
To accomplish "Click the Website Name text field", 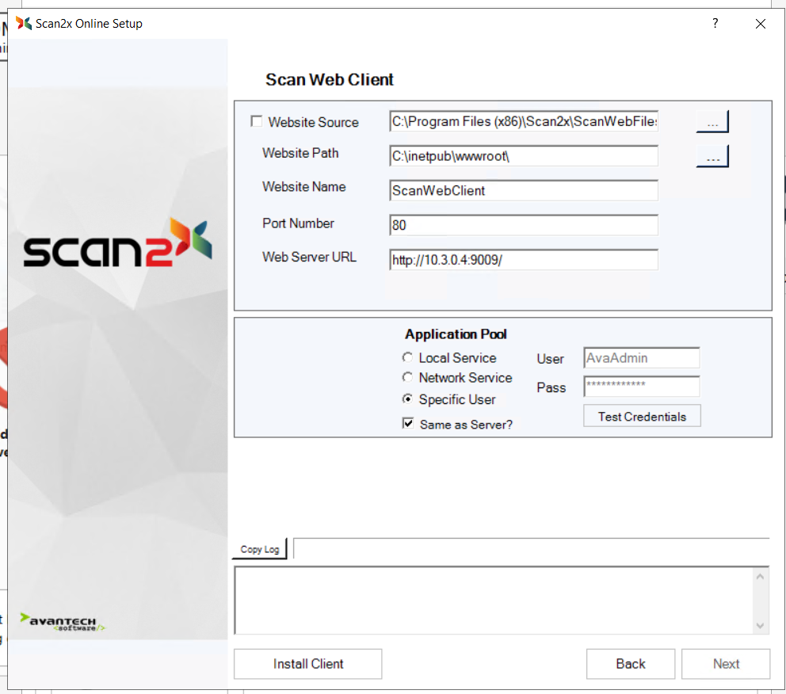I will (x=524, y=191).
